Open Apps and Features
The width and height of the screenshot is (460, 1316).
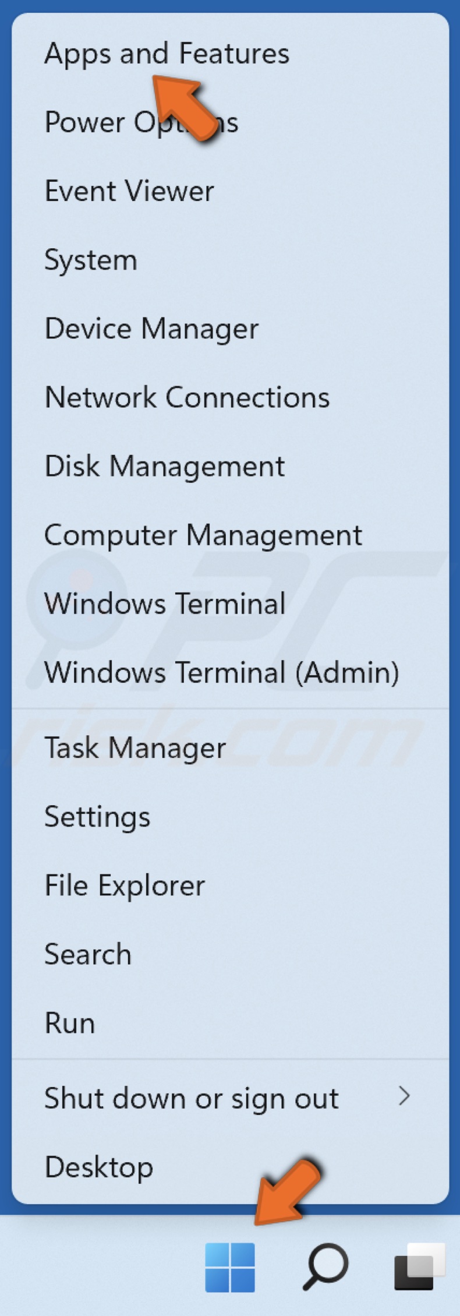[167, 54]
